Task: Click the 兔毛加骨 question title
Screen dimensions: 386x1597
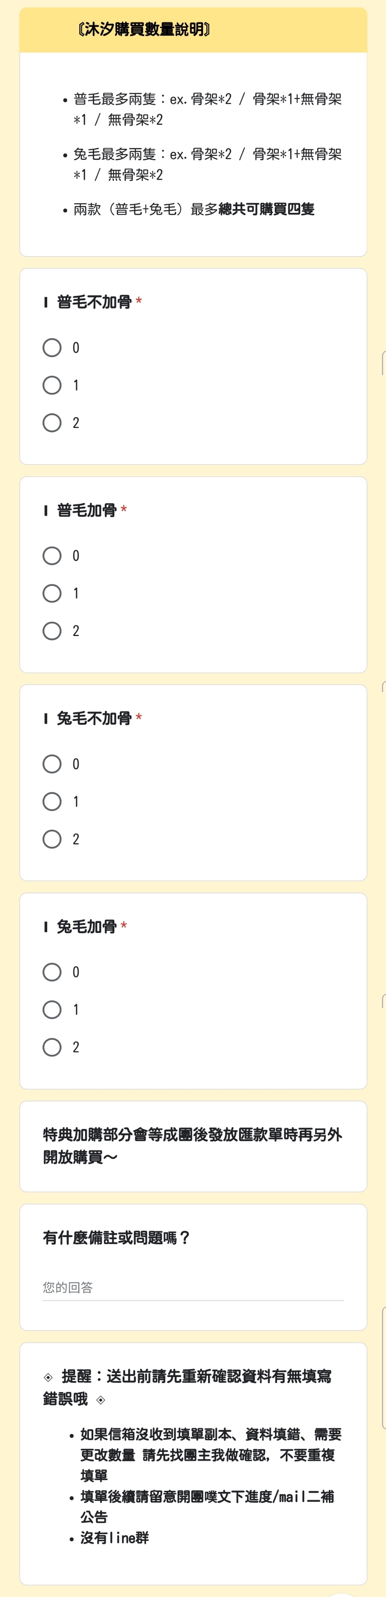Action: click(86, 927)
